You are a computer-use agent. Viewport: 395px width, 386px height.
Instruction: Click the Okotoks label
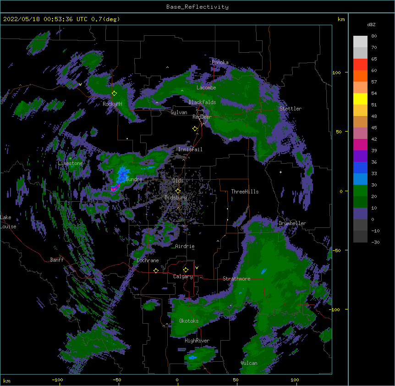(189, 321)
